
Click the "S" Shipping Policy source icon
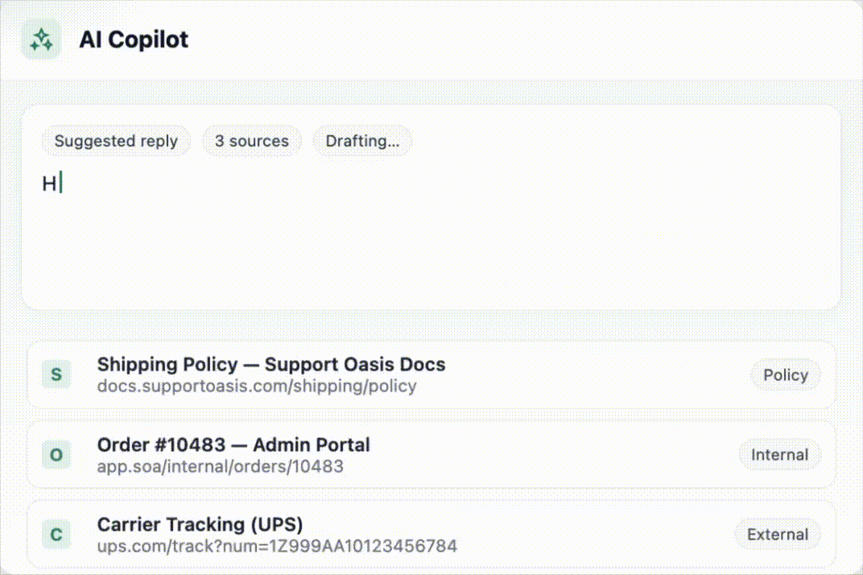click(x=56, y=374)
